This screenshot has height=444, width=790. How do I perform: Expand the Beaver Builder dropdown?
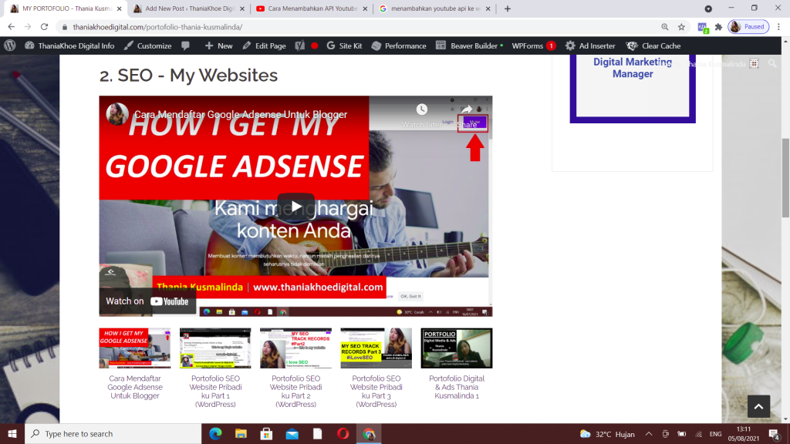click(x=475, y=45)
